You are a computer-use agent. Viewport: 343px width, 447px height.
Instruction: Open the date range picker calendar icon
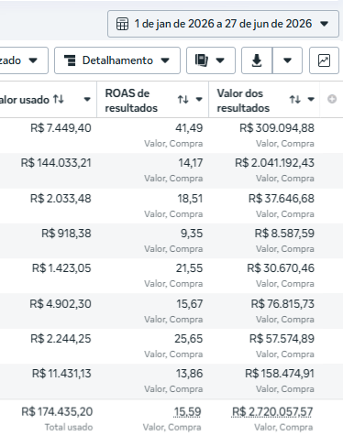122,24
